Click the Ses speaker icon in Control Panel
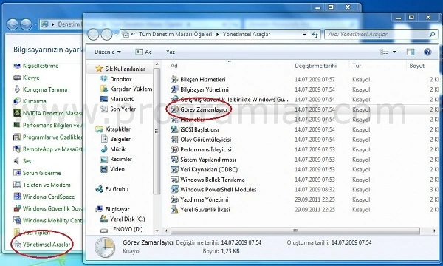This screenshot has width=443, height=266. 17,161
